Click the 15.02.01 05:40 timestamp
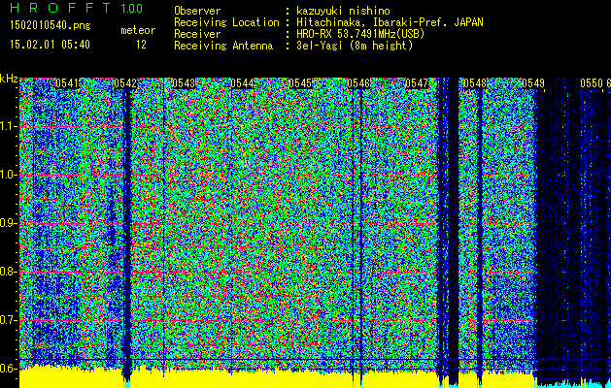This screenshot has height=388, width=611. click(x=50, y=45)
